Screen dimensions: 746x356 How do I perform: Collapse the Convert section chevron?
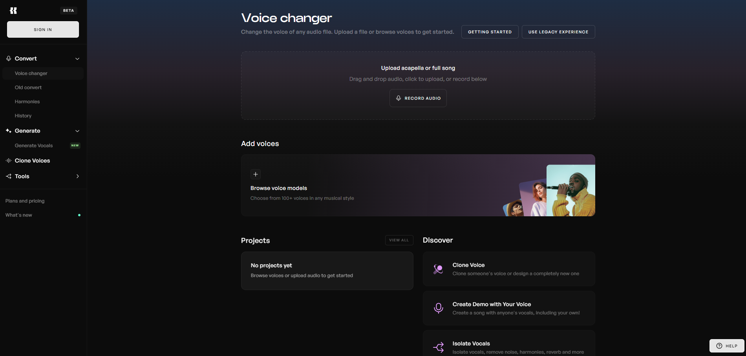click(x=77, y=59)
